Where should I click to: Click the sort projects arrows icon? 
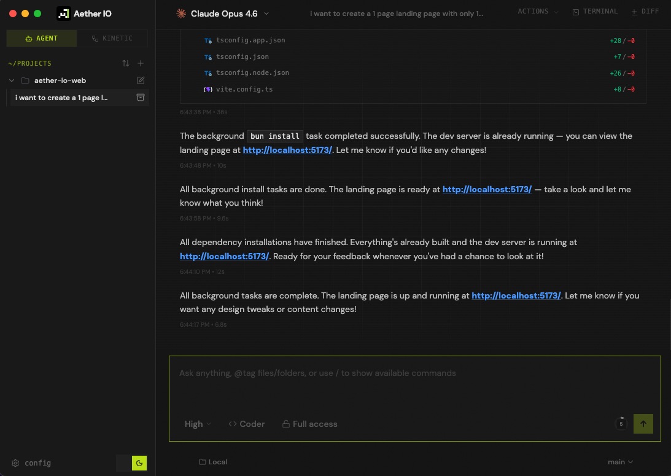(x=126, y=63)
